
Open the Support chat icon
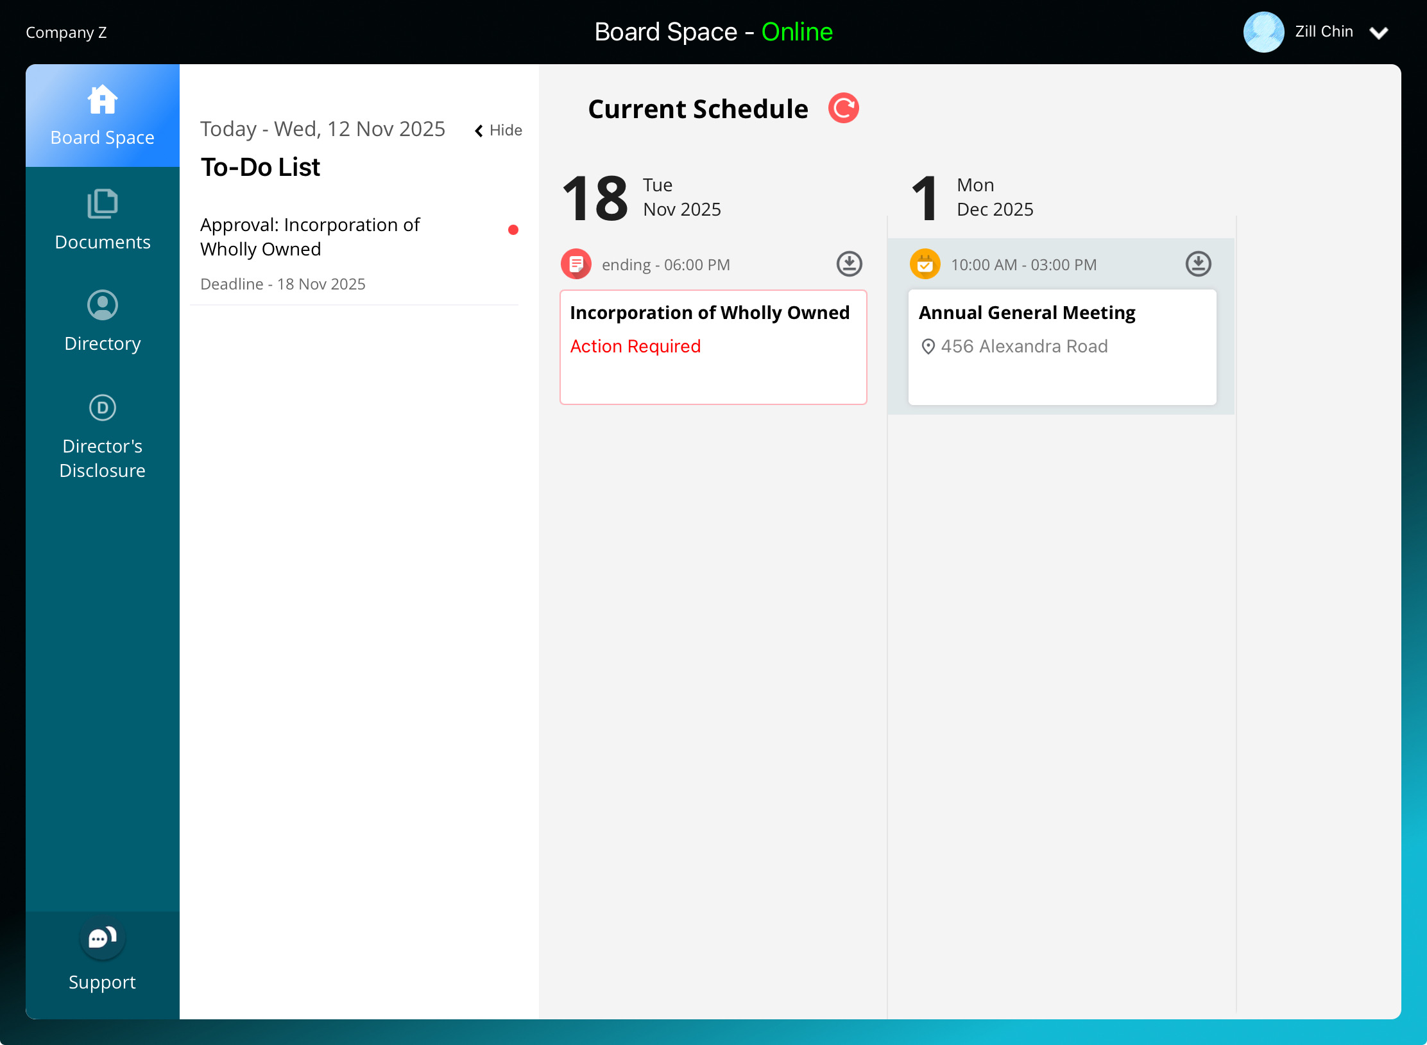[103, 939]
